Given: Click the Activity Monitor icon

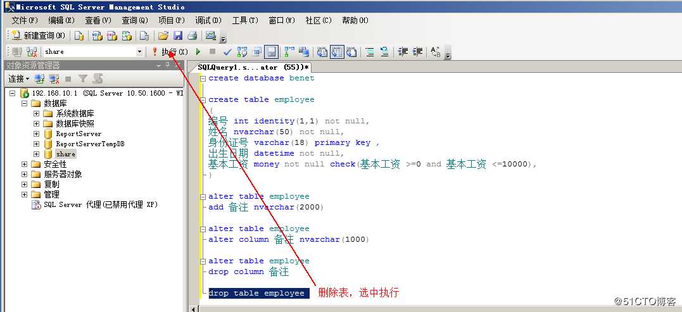Looking at the screenshot, I should (210, 35).
